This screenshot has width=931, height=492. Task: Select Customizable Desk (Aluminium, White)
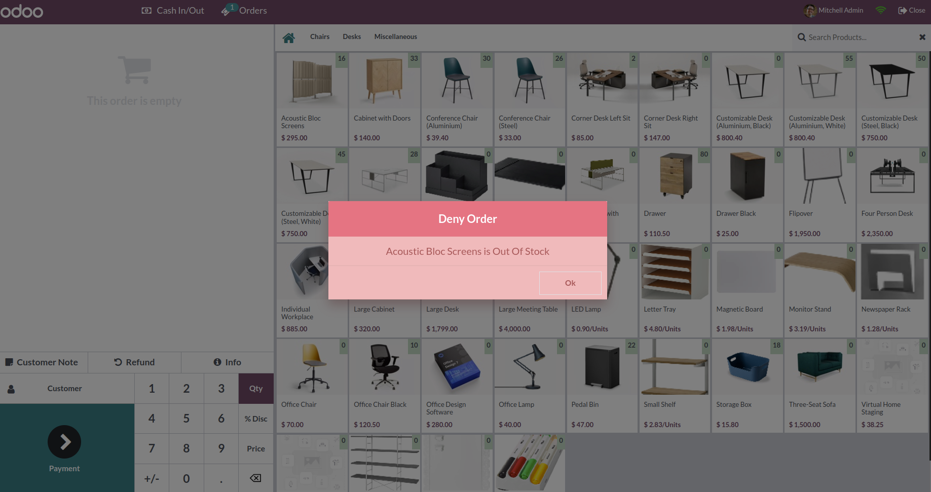point(820,99)
